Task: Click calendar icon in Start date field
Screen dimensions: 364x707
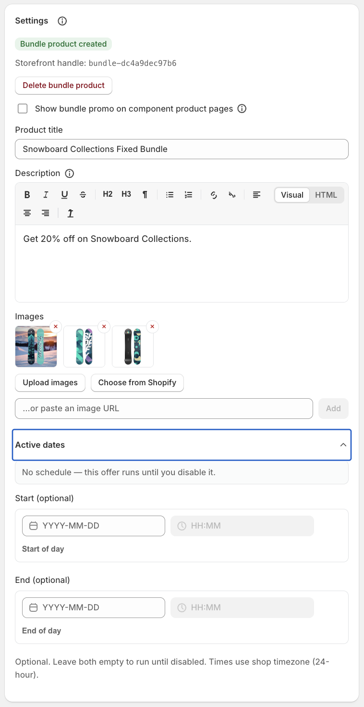Action: coord(33,526)
